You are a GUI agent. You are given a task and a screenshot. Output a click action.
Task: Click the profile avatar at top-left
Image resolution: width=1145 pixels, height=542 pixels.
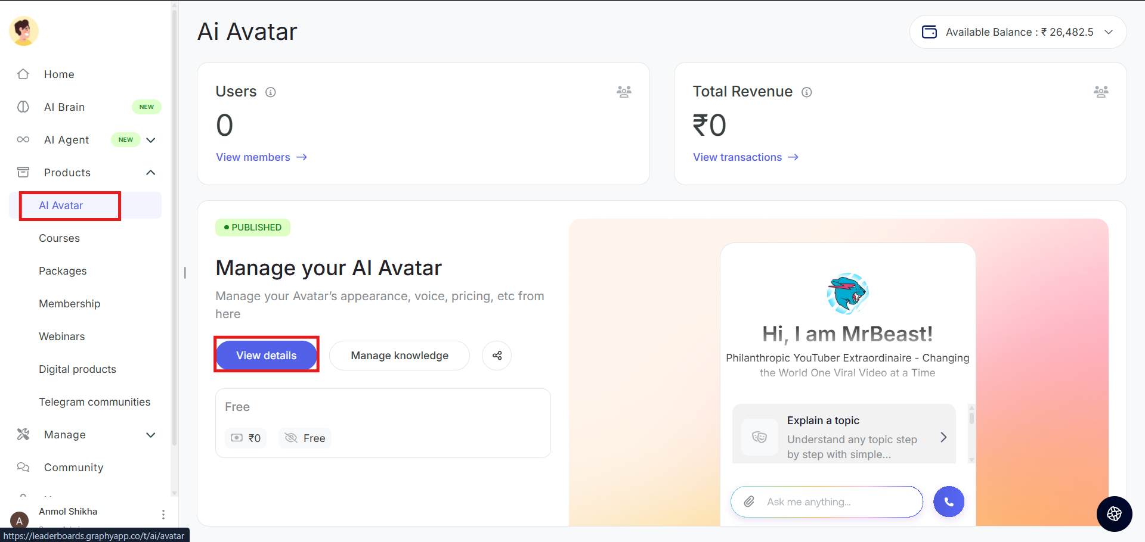coord(24,31)
